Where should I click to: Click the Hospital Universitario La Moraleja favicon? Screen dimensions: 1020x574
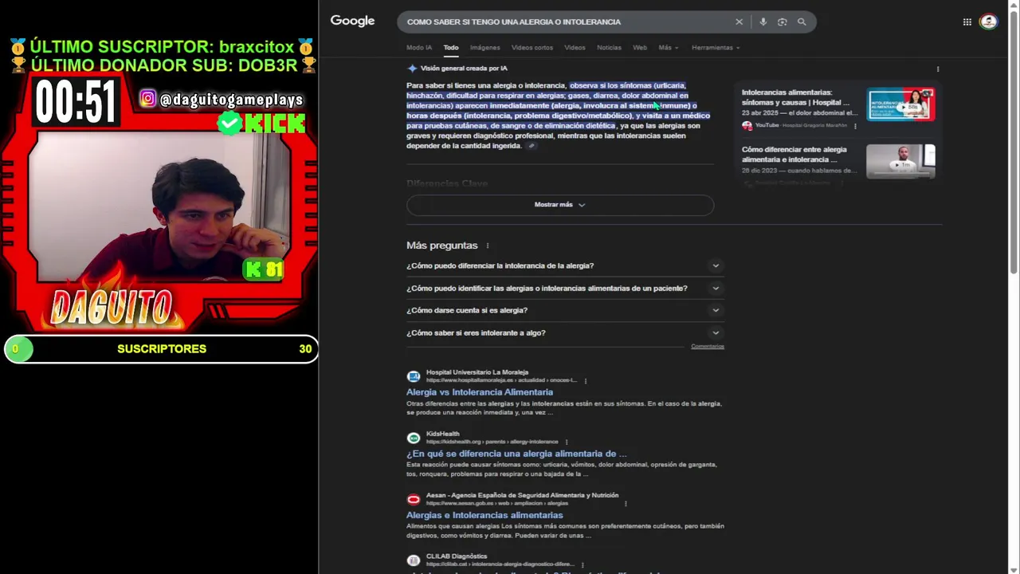coord(413,376)
